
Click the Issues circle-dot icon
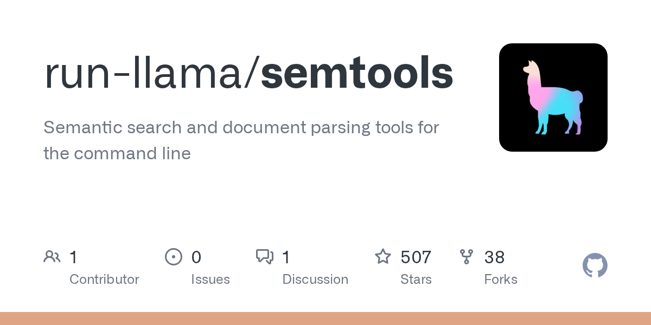tap(173, 257)
